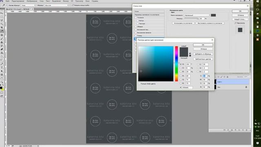This screenshot has height=147, width=261.
Task: Enable the Контур style checkbox
Action: point(137,21)
